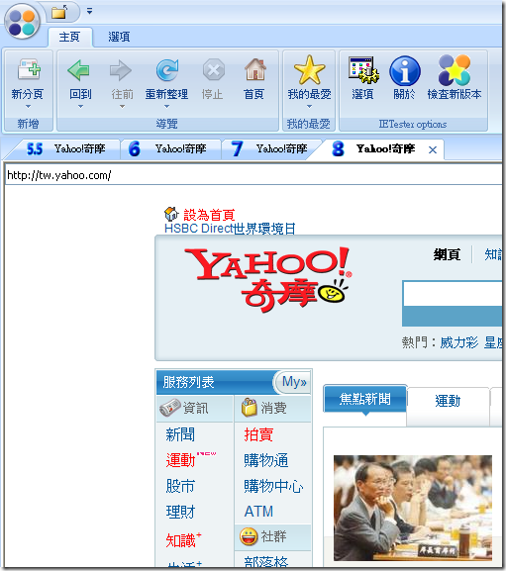Viewport: 506px width, 571px height.
Task: Click the 消費 shopping bag icon
Action: [x=250, y=408]
